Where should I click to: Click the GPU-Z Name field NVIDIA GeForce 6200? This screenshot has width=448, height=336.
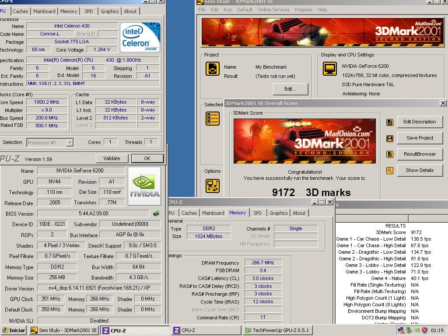coord(81,171)
